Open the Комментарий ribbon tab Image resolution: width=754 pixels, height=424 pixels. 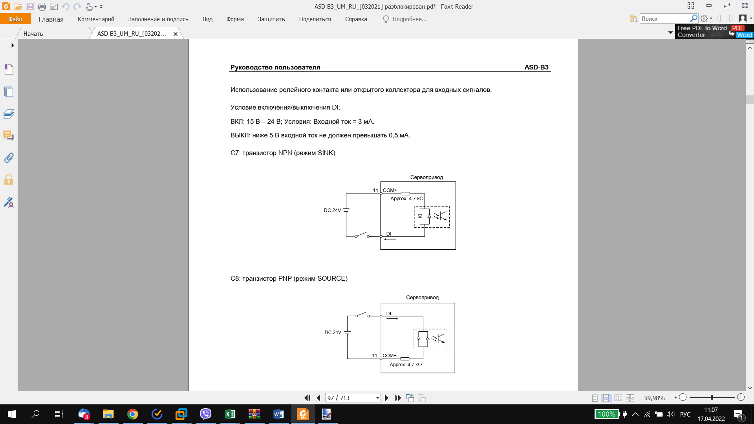[x=96, y=19]
